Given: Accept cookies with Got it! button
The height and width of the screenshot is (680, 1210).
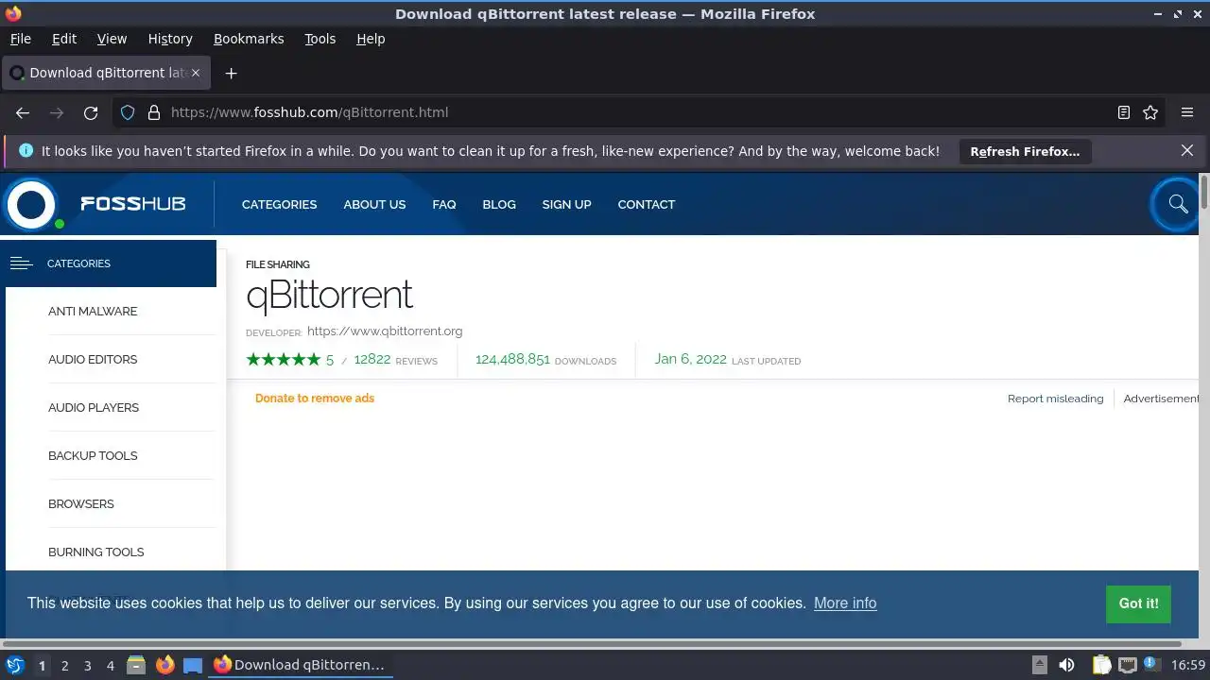Looking at the screenshot, I should (1138, 603).
